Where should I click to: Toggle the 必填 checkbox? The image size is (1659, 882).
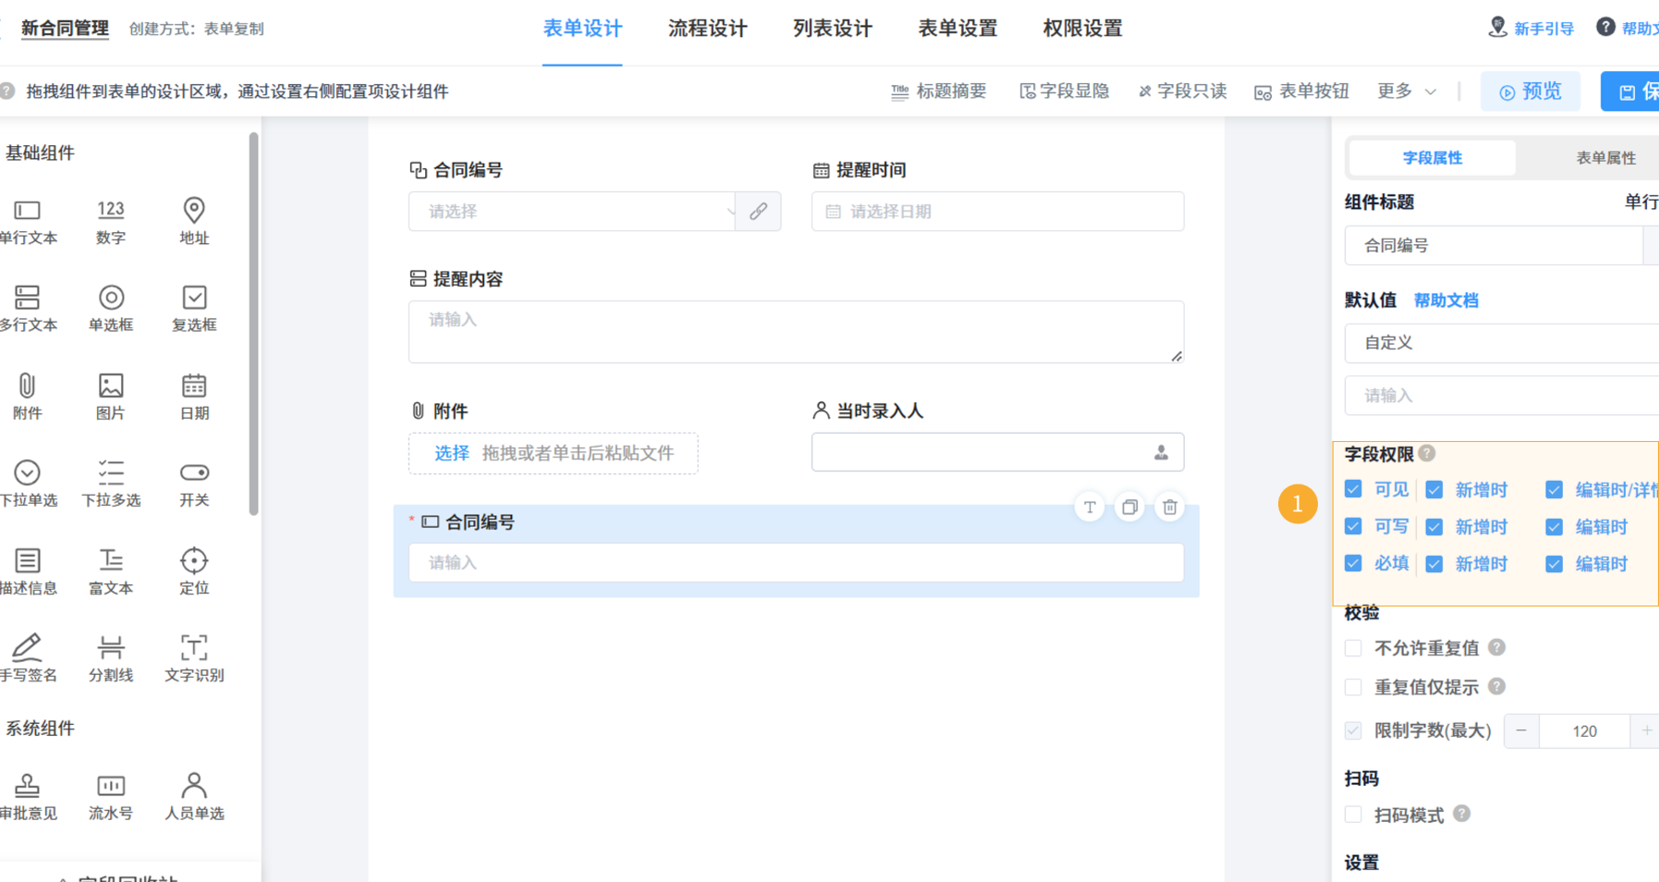click(x=1353, y=563)
